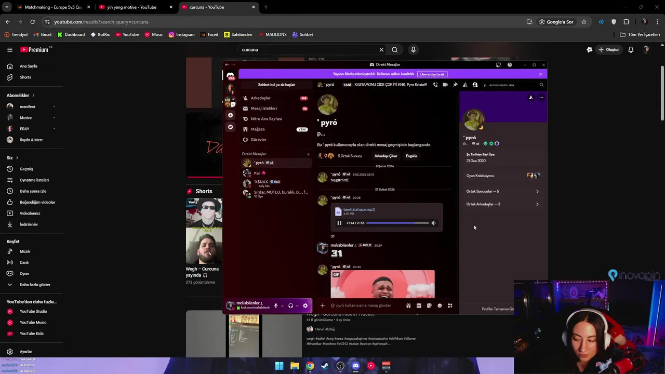The width and height of the screenshot is (665, 374).
Task: Open Steam from the Windows taskbar
Action: tap(325, 366)
